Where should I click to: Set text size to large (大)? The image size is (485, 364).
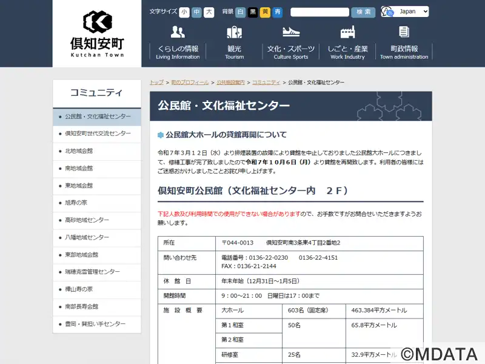coord(209,12)
